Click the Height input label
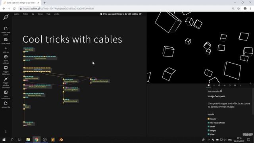The image size is (254, 143). click(x=213, y=131)
